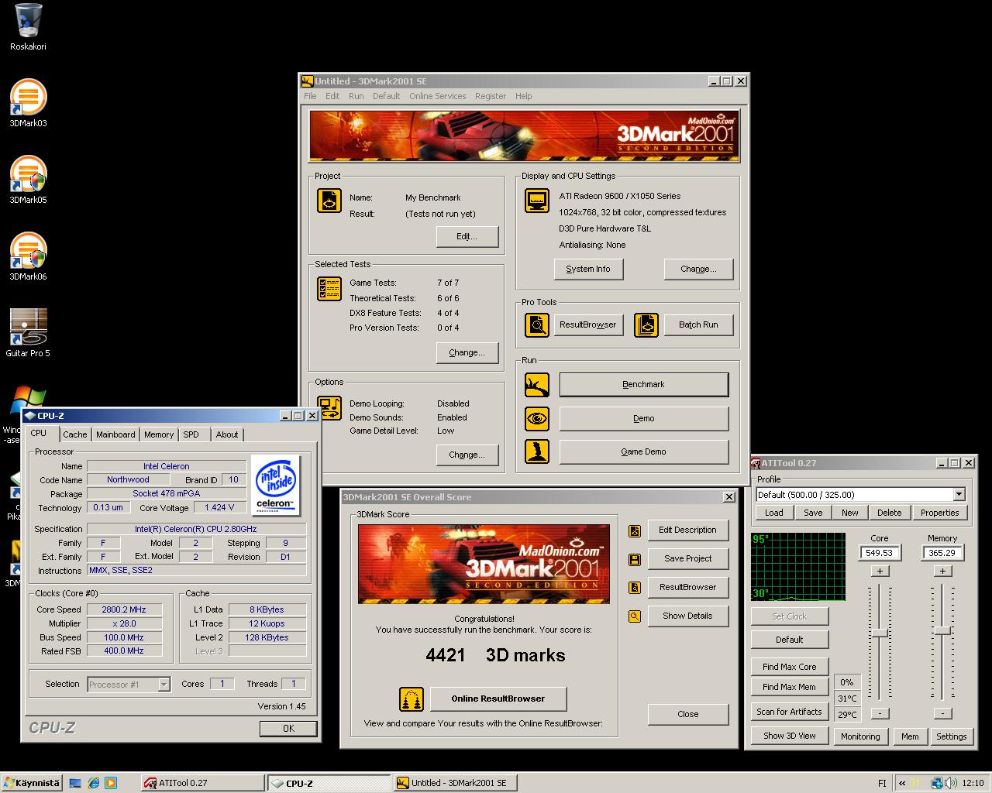The width and height of the screenshot is (992, 793).
Task: Open the ATITool profile dropdown
Action: point(959,494)
